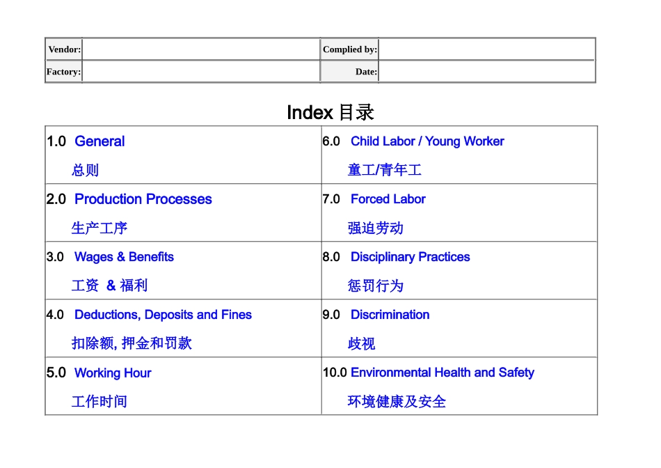This screenshot has height=468, width=661.
Task: Open the 环境健康及安全 Chinese link
Action: 397,402
